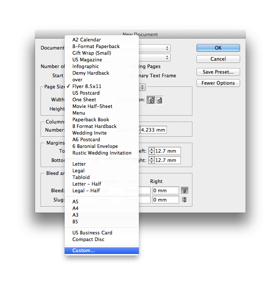The width and height of the screenshot is (277, 281).
Task: Select portrait orientation icon
Action: [151, 100]
